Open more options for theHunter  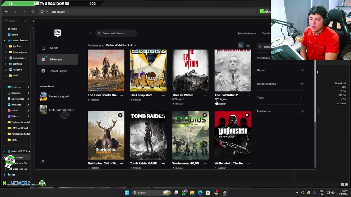pos(121,163)
